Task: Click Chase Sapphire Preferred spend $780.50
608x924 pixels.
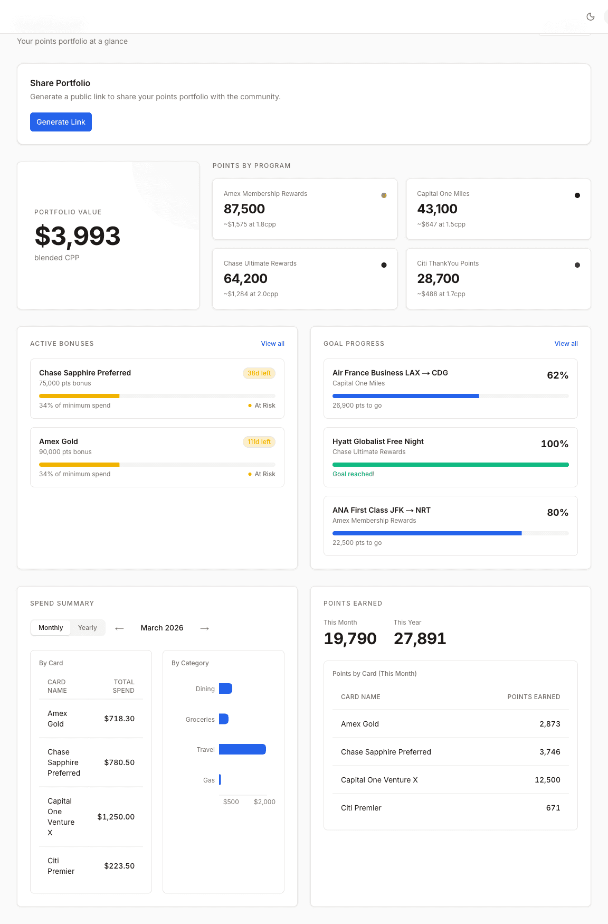Action: pyautogui.click(x=119, y=762)
